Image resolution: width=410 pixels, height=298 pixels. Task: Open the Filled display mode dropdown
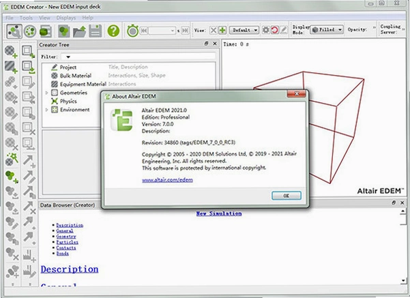click(327, 29)
